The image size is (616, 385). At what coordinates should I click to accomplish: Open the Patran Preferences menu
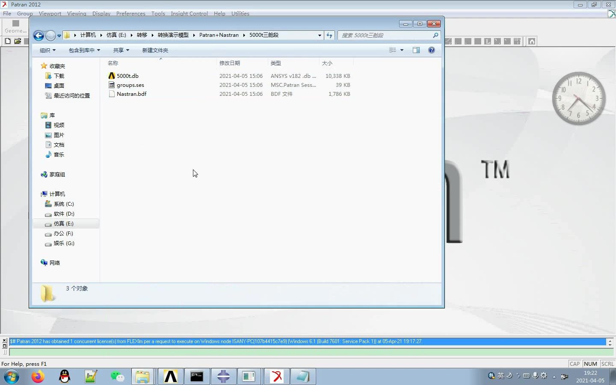130,13
